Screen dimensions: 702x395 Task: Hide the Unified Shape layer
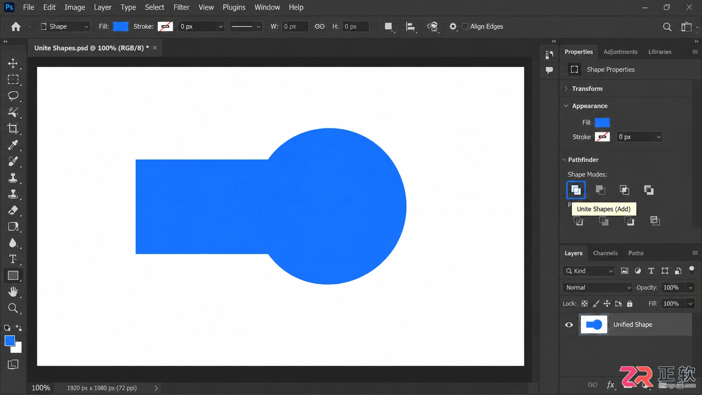point(569,325)
